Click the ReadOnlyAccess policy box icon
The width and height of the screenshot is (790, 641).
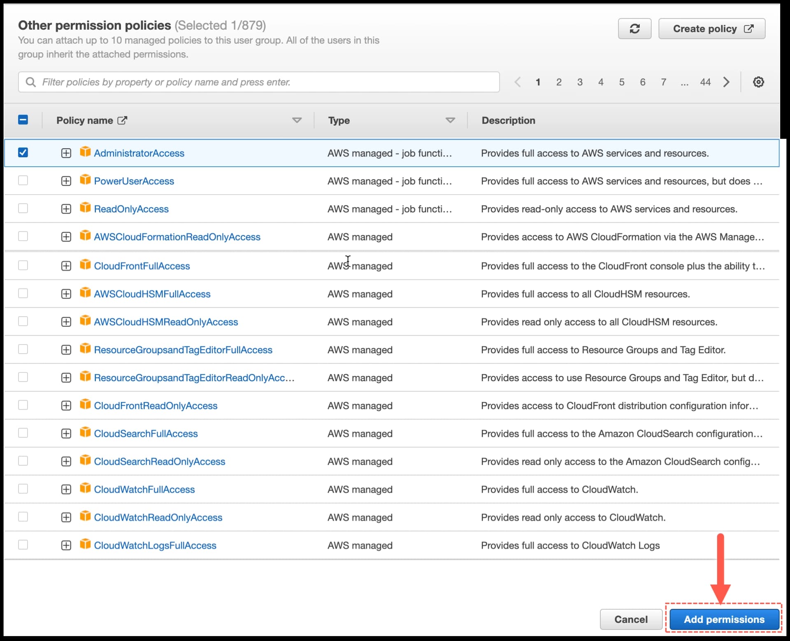tap(85, 208)
